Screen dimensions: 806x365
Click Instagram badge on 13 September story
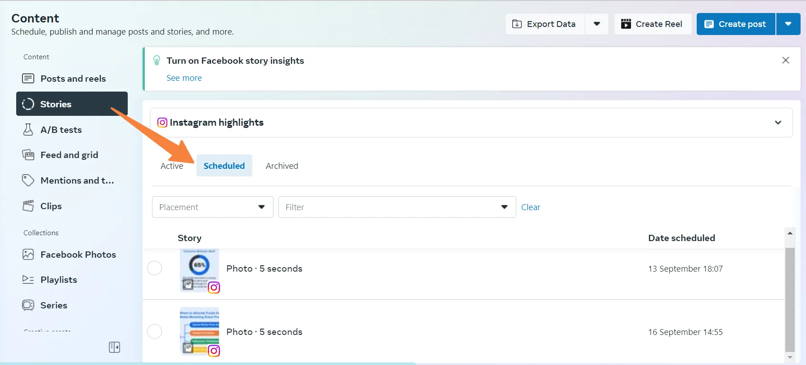tap(214, 287)
